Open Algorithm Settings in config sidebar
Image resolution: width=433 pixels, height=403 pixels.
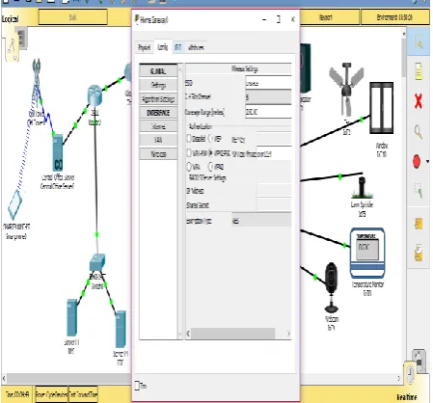[158, 99]
